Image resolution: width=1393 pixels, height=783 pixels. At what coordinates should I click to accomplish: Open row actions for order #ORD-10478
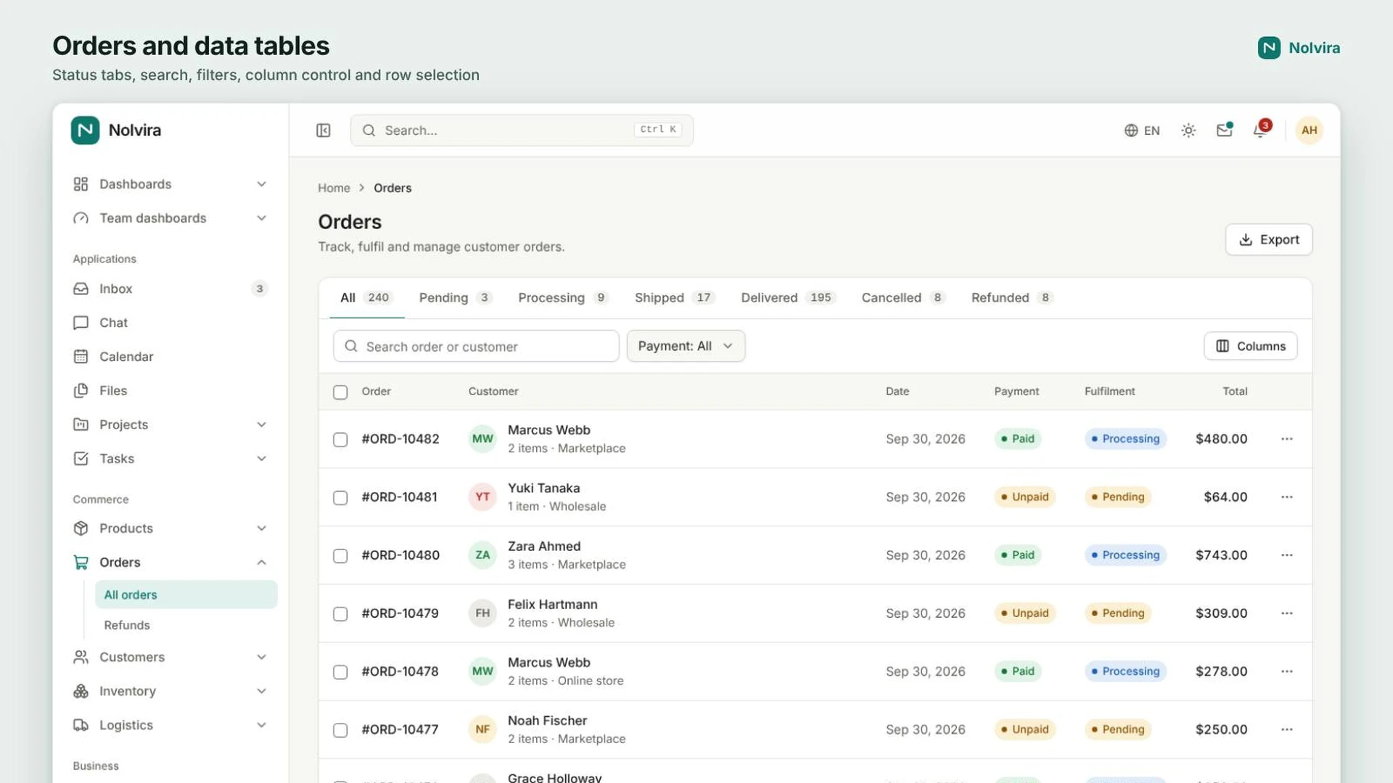pyautogui.click(x=1286, y=671)
